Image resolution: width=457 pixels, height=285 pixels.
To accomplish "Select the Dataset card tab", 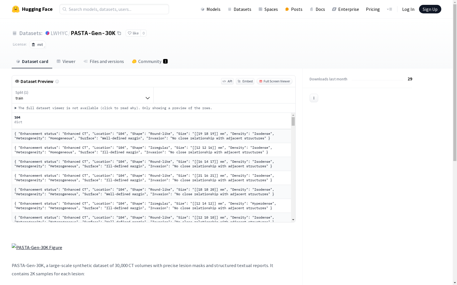I will tap(32, 62).
